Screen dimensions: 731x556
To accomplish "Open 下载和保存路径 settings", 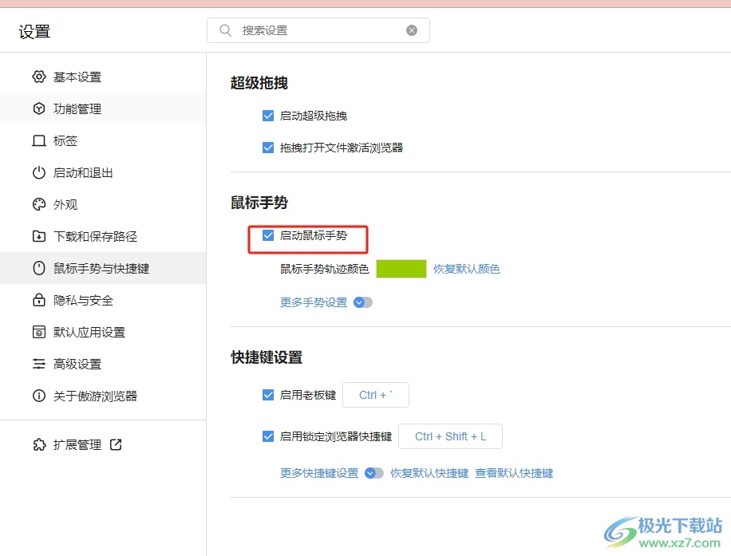I will (x=103, y=236).
